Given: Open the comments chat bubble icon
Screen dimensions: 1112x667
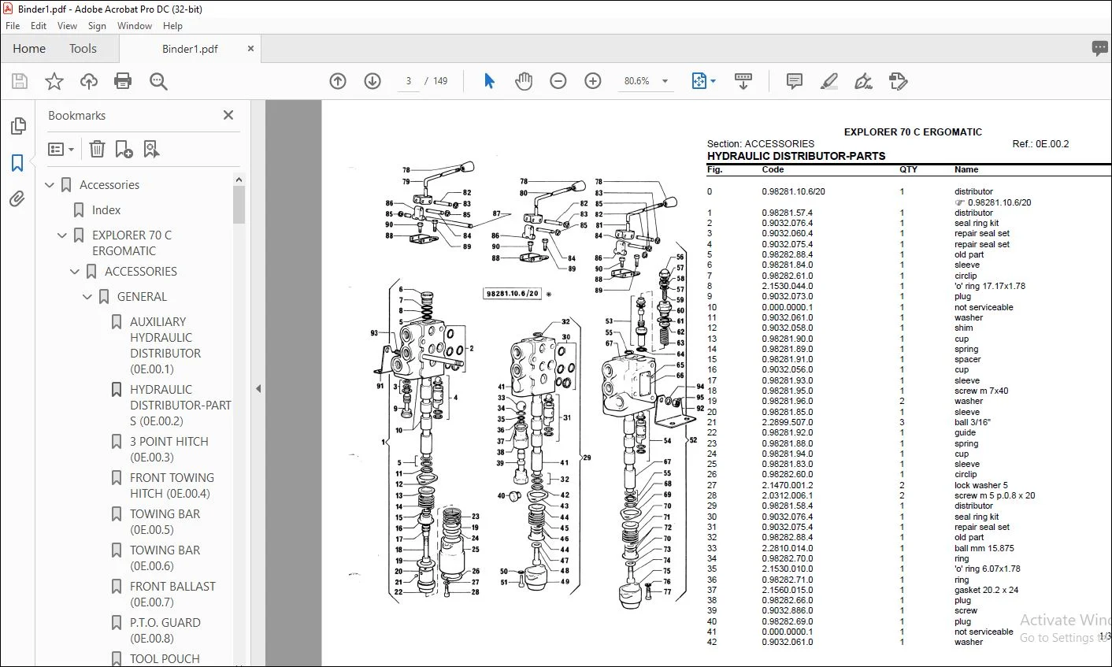Looking at the screenshot, I should [1100, 49].
